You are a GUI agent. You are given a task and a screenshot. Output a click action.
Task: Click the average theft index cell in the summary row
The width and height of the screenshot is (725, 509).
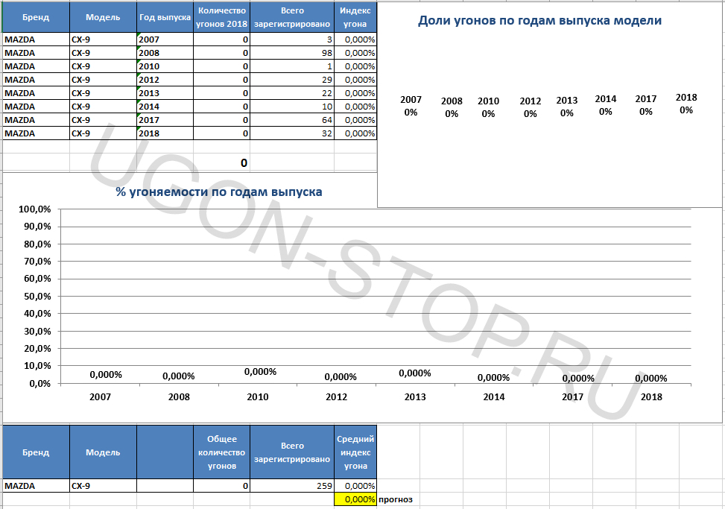click(x=355, y=486)
